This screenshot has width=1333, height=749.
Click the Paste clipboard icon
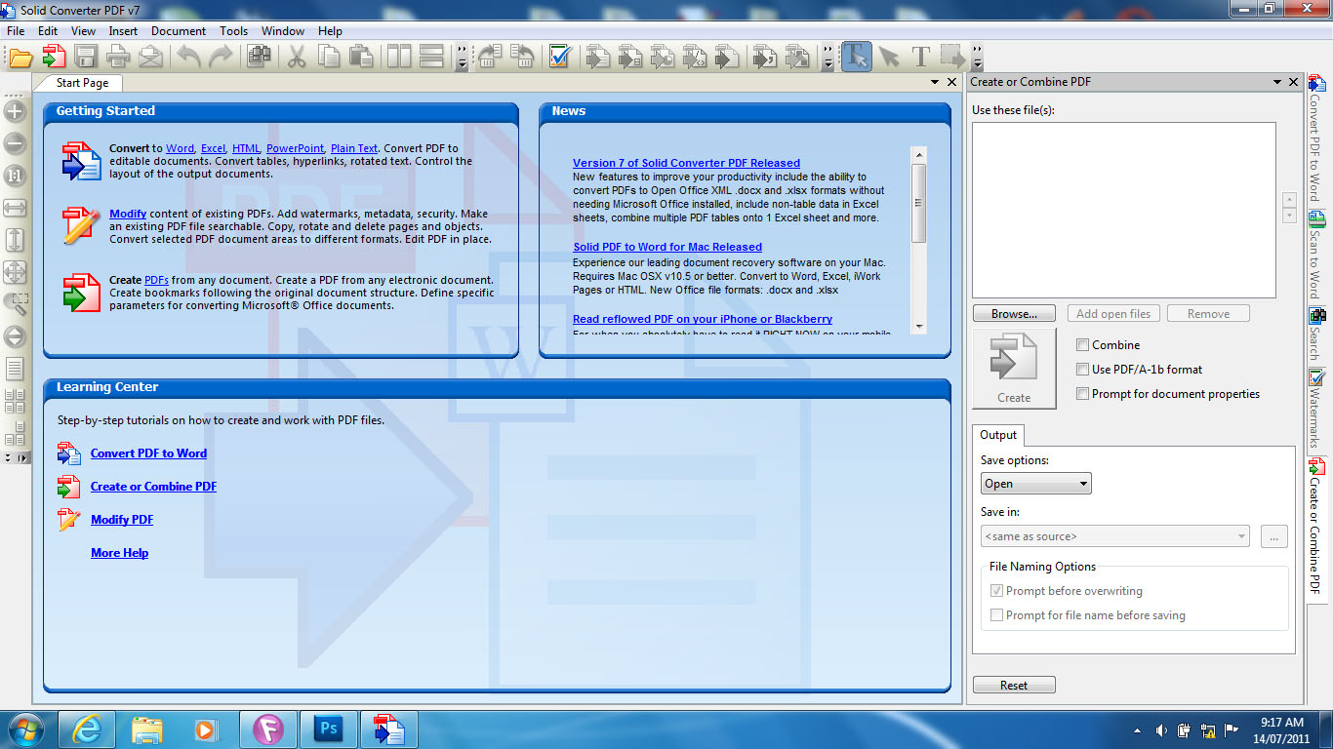click(361, 57)
